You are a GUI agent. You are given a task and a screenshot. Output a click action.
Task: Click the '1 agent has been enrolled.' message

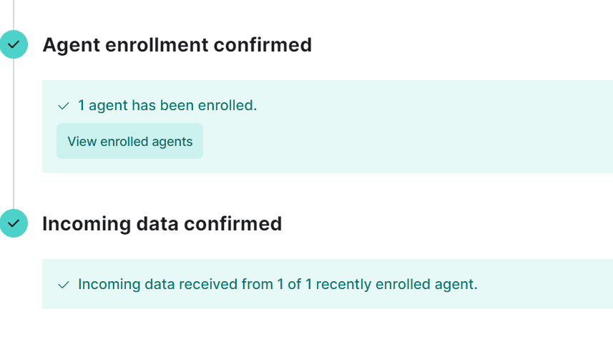[167, 105]
